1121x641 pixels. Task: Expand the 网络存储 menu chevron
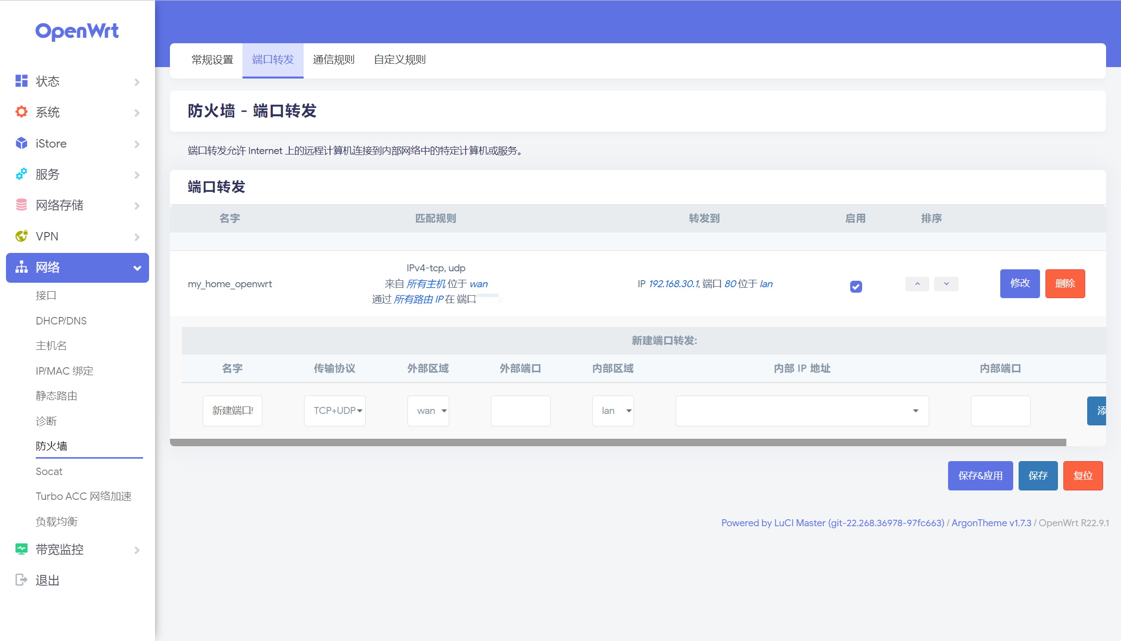pyautogui.click(x=137, y=206)
